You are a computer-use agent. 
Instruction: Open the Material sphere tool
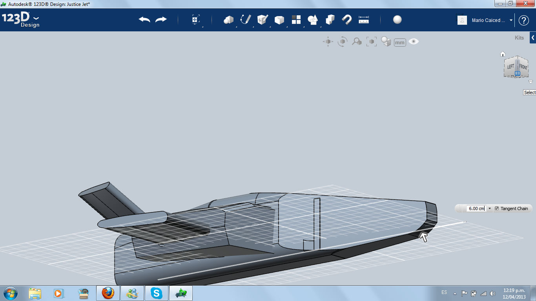[397, 20]
